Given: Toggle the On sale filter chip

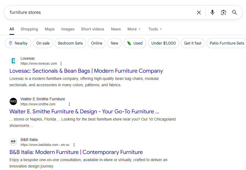Looking at the screenshot, I should tap(43, 43).
